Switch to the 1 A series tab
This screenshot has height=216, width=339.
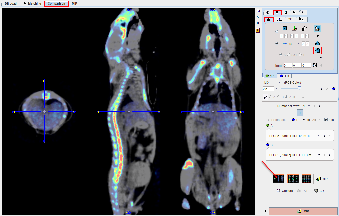tap(270, 76)
